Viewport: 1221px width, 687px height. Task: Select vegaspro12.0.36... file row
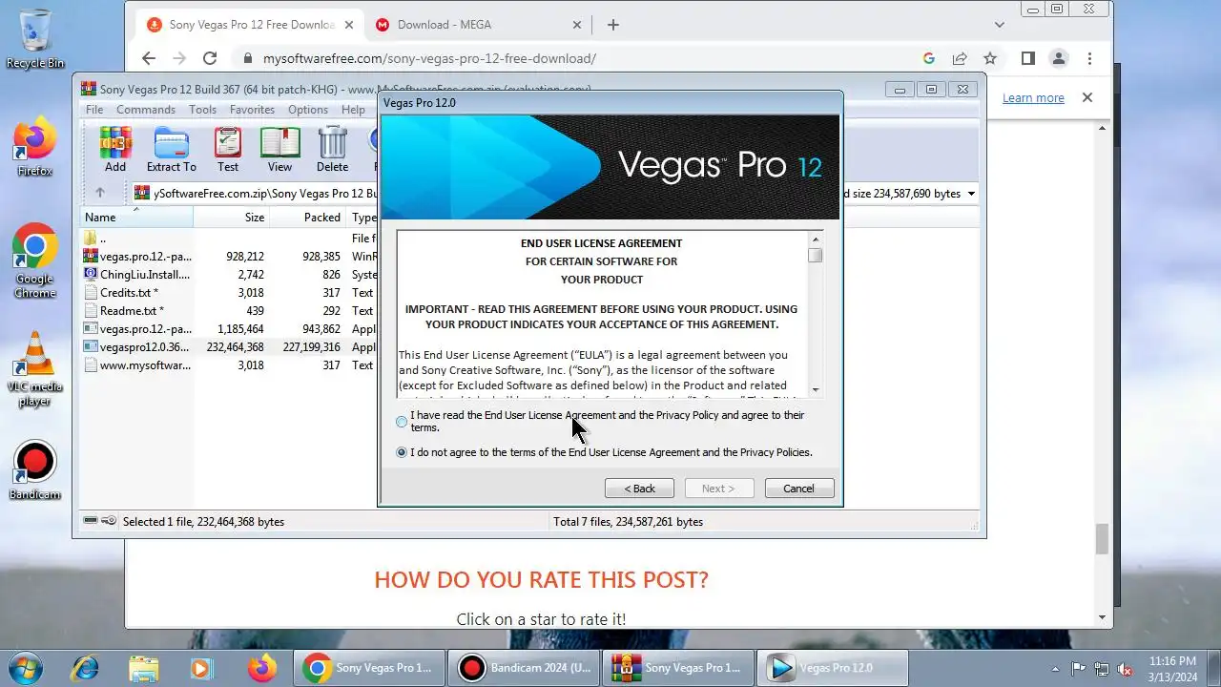[229, 347]
